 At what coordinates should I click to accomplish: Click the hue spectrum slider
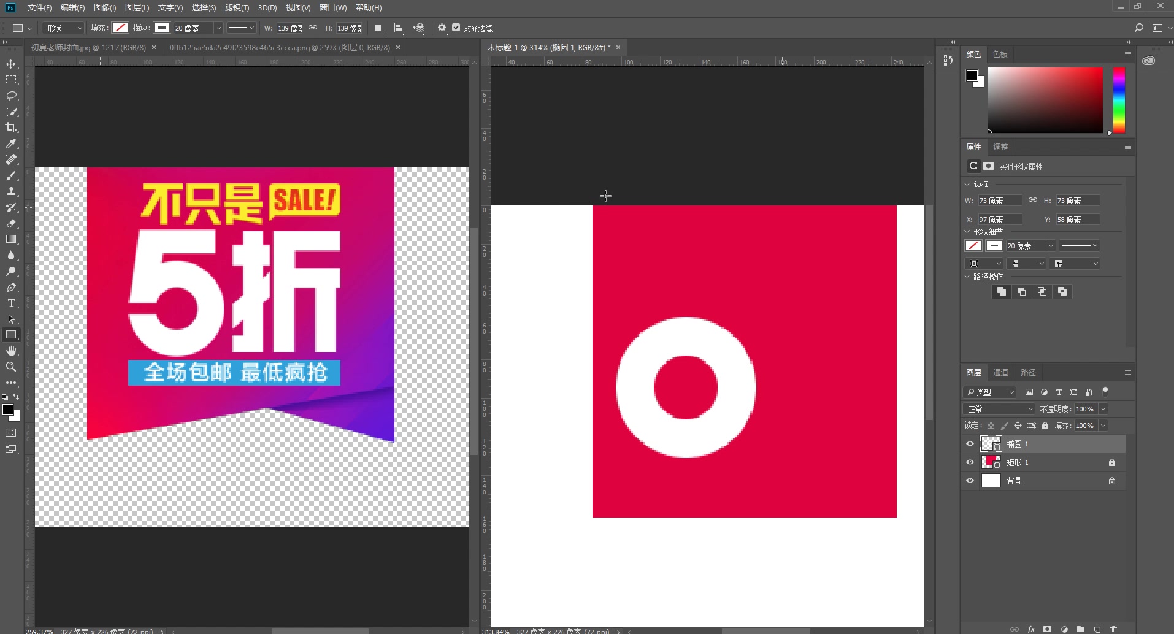click(x=1119, y=100)
